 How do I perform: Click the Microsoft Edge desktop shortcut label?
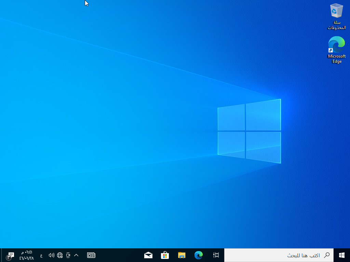(x=337, y=59)
